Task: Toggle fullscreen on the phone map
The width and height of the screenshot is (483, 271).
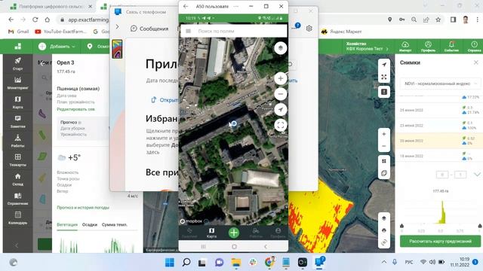Action: click(x=280, y=125)
